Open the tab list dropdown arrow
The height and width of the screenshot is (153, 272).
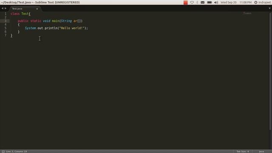point(269,8)
